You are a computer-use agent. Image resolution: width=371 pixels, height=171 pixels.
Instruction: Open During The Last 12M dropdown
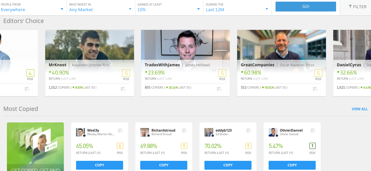(237, 8)
